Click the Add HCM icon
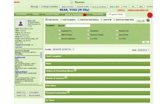This screenshot has width=167, height=104. pos(102,20)
